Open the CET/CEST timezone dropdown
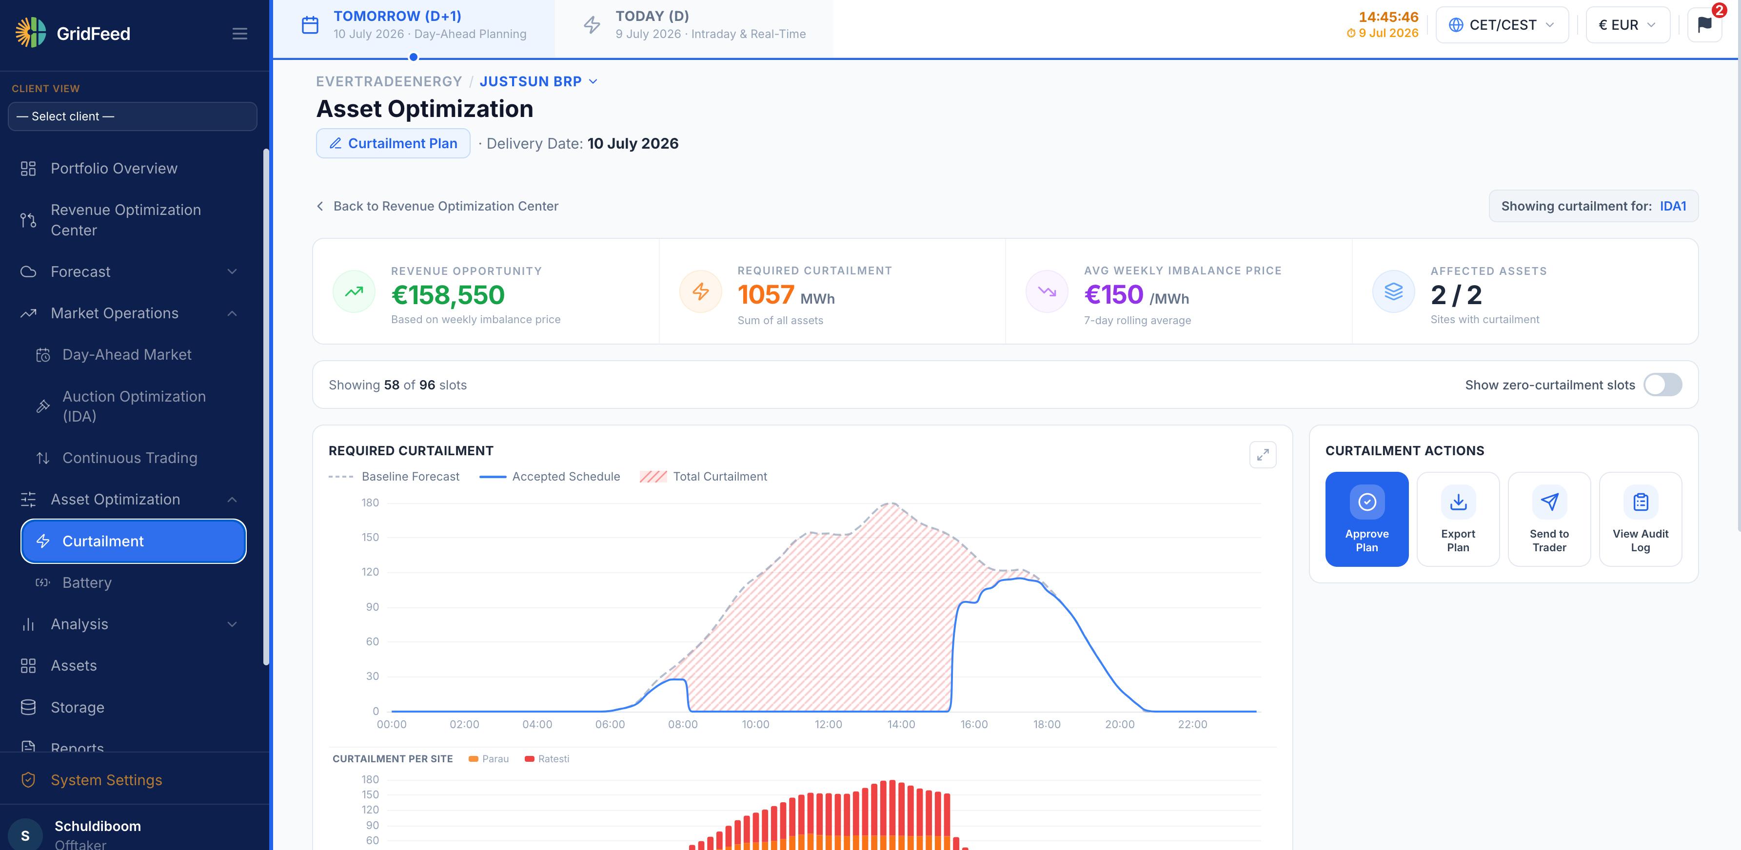The height and width of the screenshot is (850, 1741). tap(1502, 25)
